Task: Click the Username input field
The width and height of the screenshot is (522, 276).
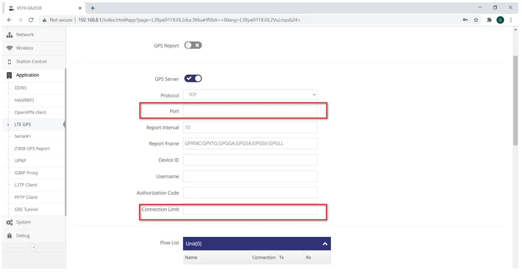Action: click(x=250, y=176)
